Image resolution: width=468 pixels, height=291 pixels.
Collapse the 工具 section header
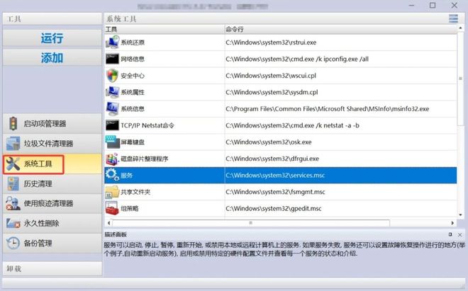pos(52,19)
